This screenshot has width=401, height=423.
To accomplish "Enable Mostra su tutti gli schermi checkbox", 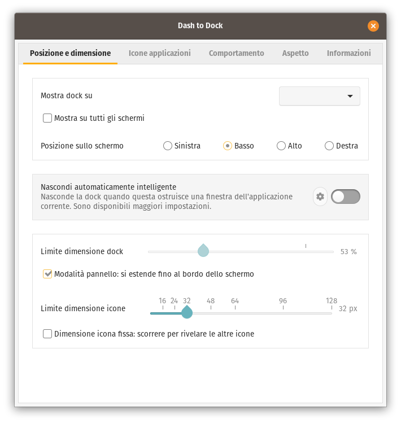I will coord(48,119).
